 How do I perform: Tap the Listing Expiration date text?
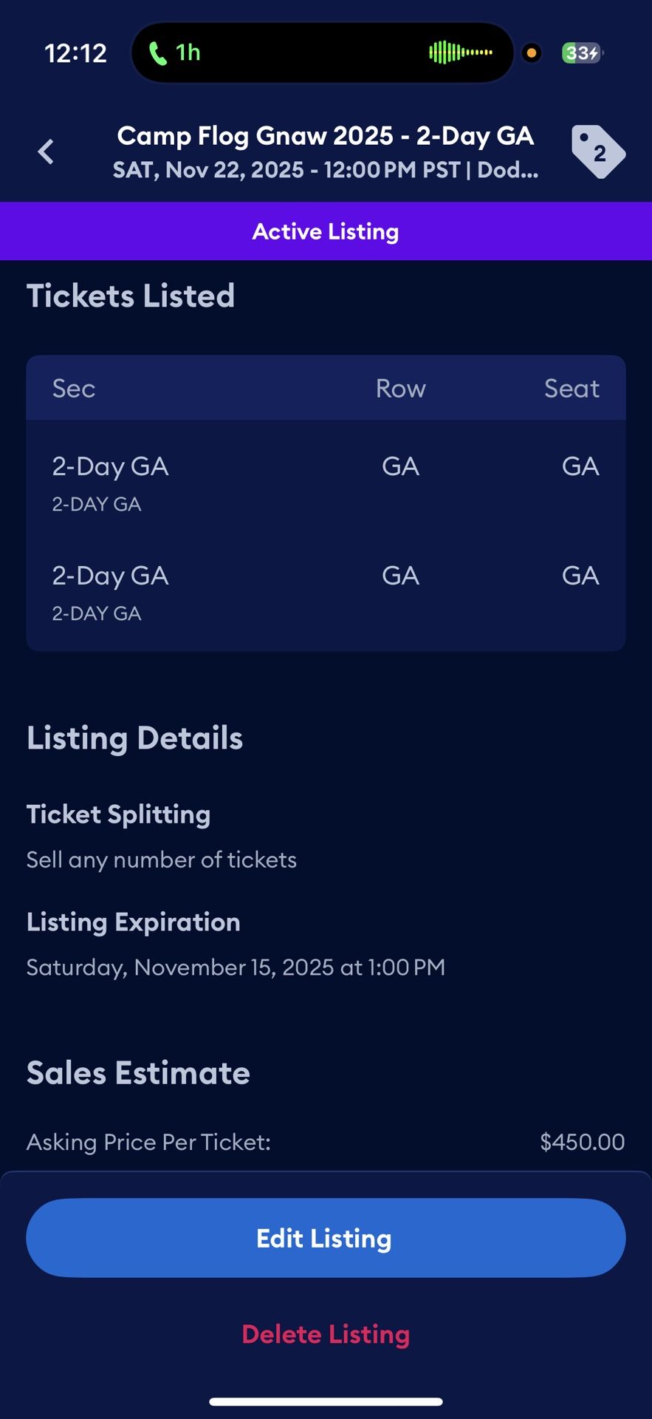[236, 967]
